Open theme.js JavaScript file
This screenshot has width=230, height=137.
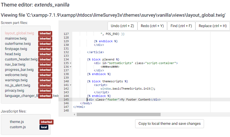pyautogui.click(x=17, y=122)
